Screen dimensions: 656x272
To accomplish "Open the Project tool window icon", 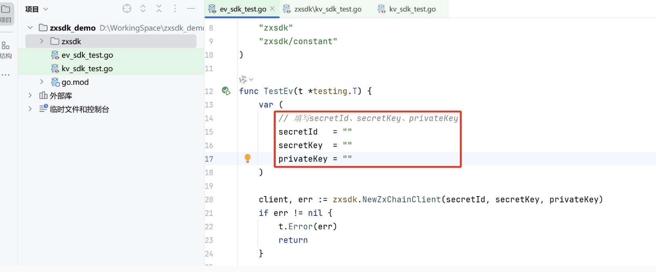I will tap(6, 9).
